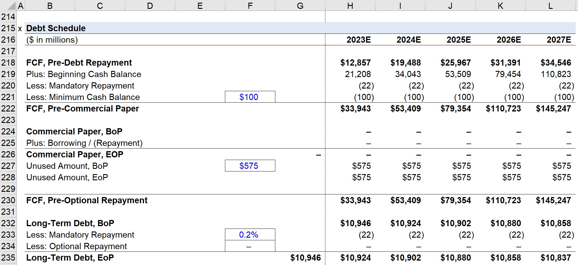Select column G ending debt $10,946
This screenshot has width=578, height=265.
[305, 258]
